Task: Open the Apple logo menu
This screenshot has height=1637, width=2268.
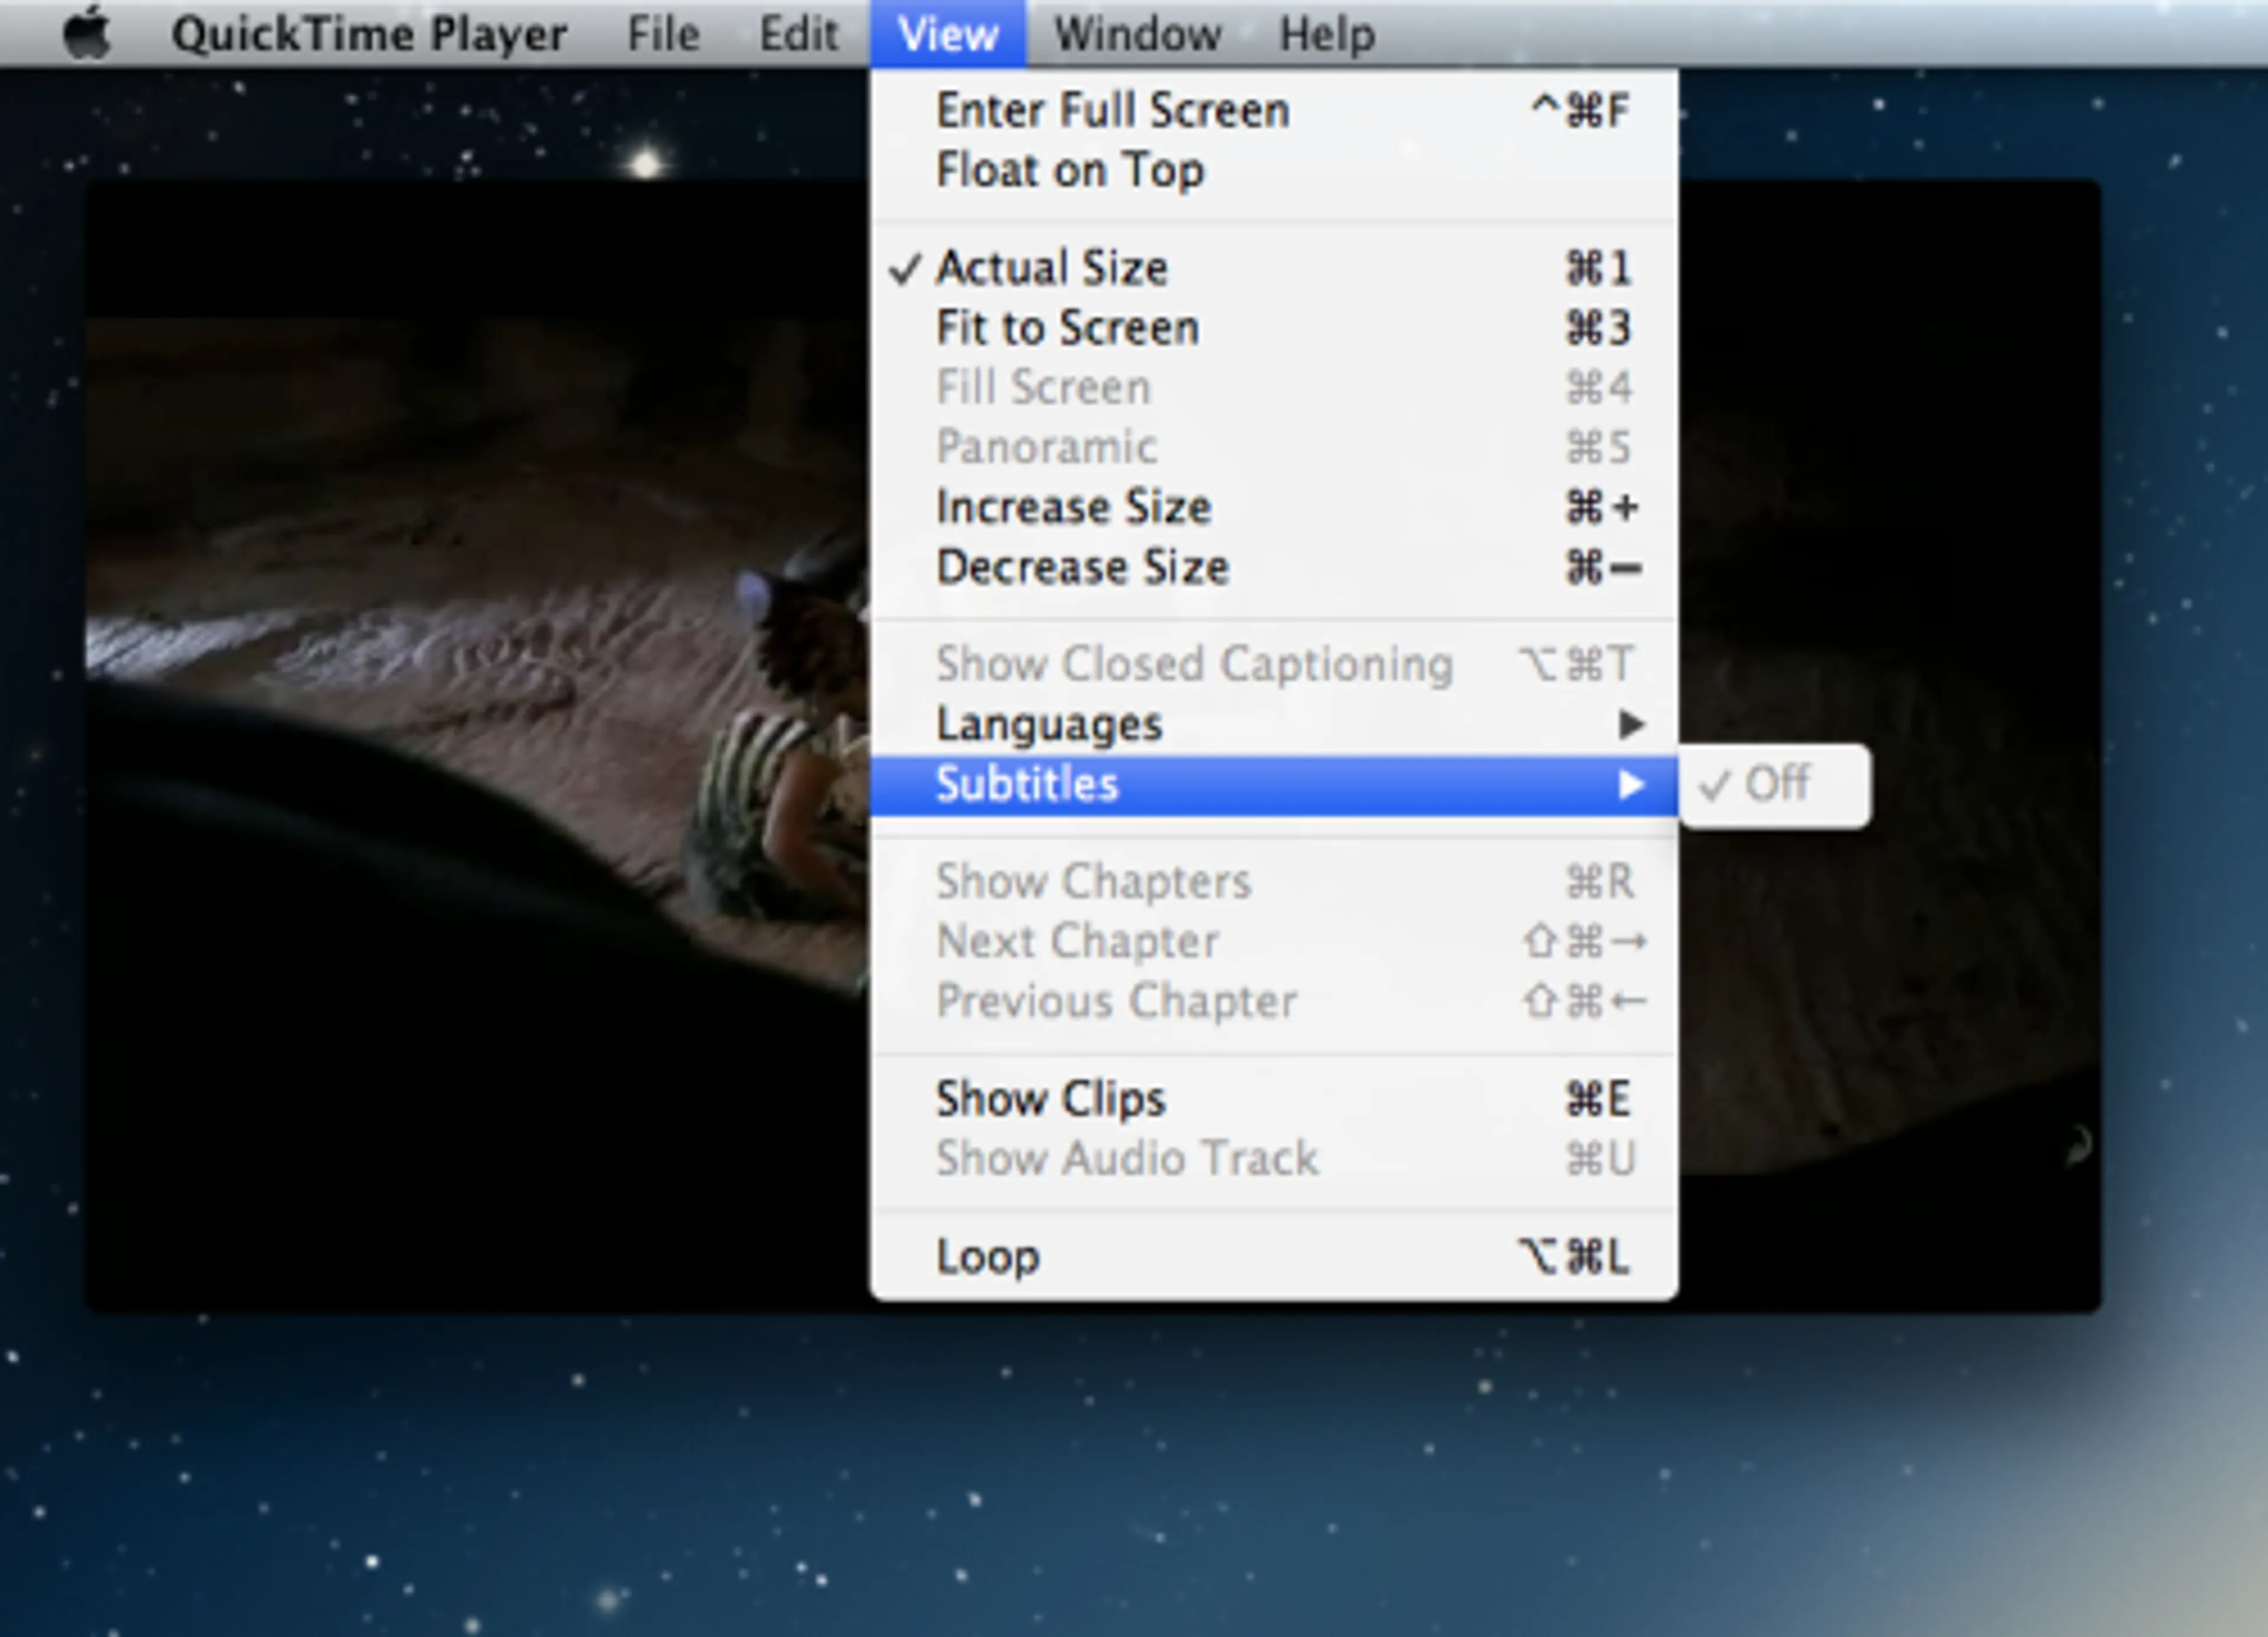Action: 86,33
